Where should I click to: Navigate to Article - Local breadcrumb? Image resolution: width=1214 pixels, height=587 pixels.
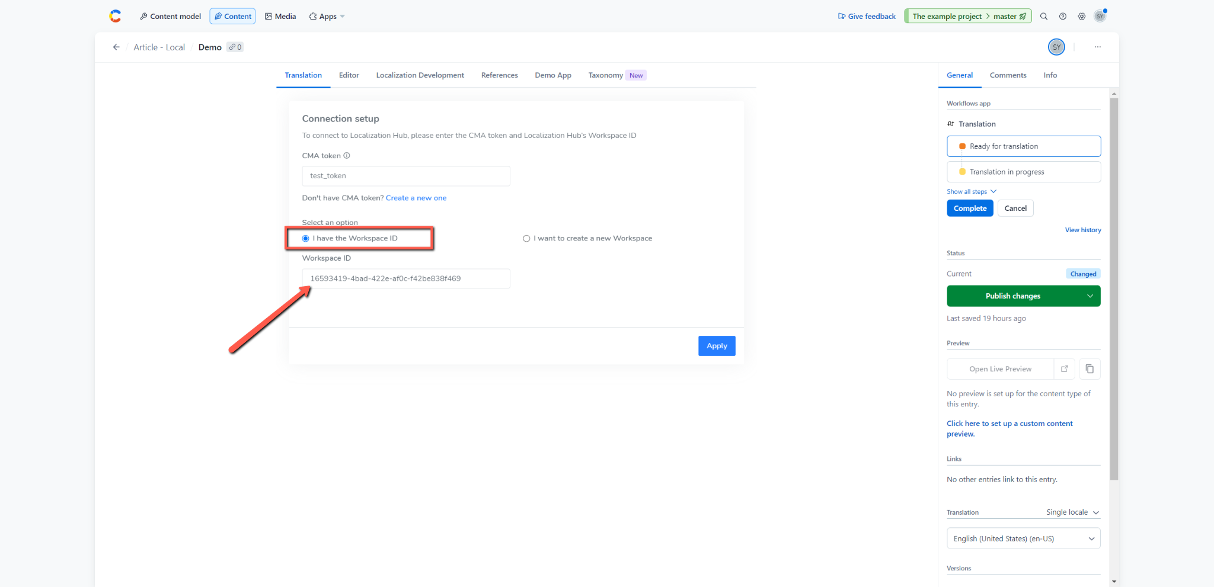pos(159,47)
